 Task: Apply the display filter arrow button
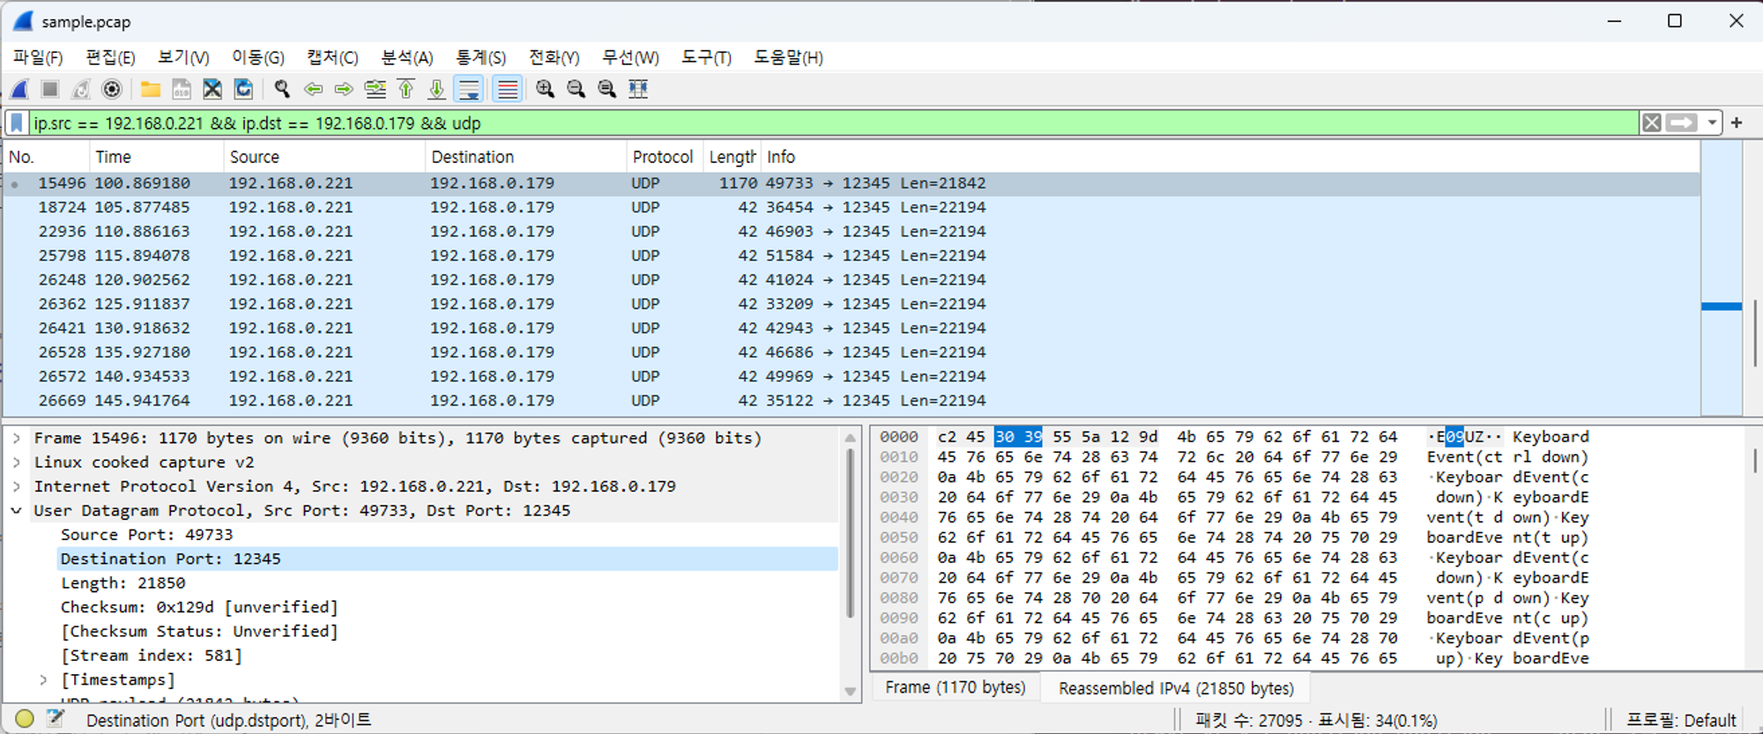(x=1682, y=122)
